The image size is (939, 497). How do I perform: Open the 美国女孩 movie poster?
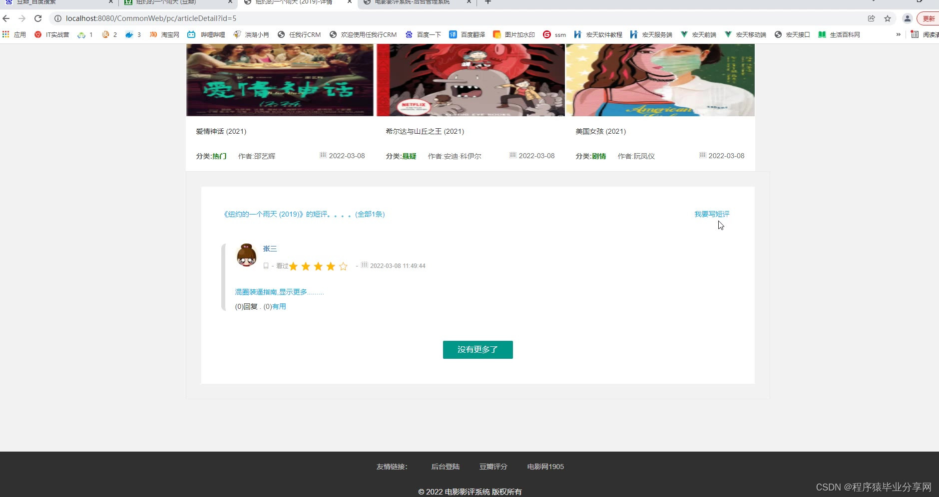pos(660,80)
